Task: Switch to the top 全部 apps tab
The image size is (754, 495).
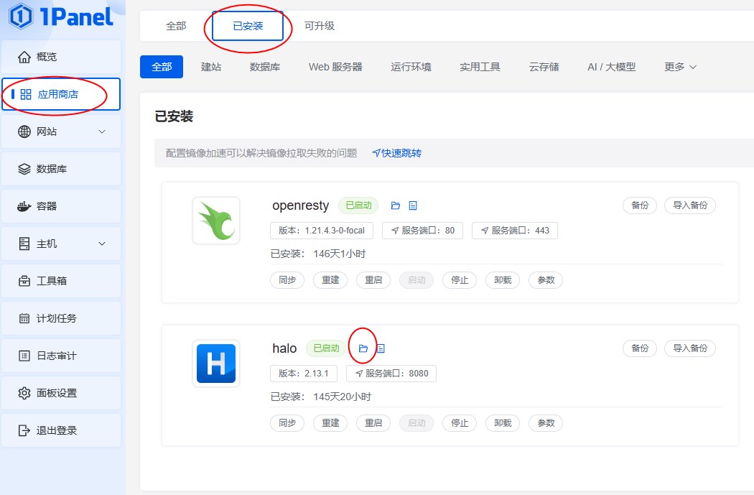Action: tap(176, 26)
